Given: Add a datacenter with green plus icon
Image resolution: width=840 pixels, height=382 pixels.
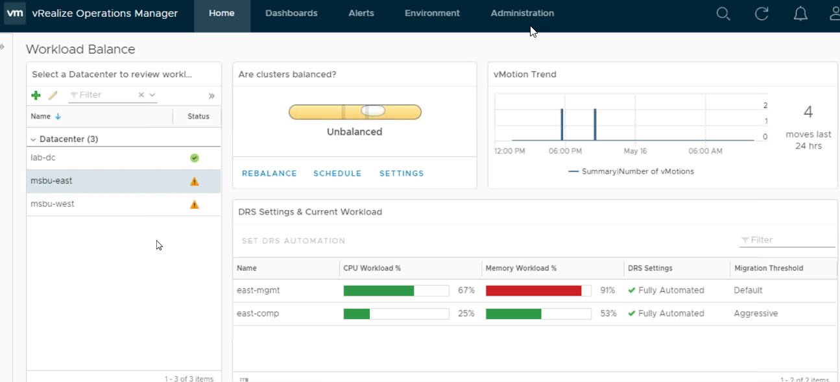Looking at the screenshot, I should [36, 95].
